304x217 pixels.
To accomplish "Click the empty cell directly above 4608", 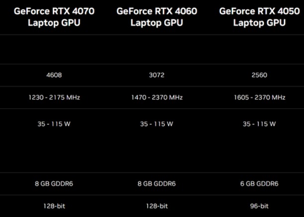I will coord(54,50).
